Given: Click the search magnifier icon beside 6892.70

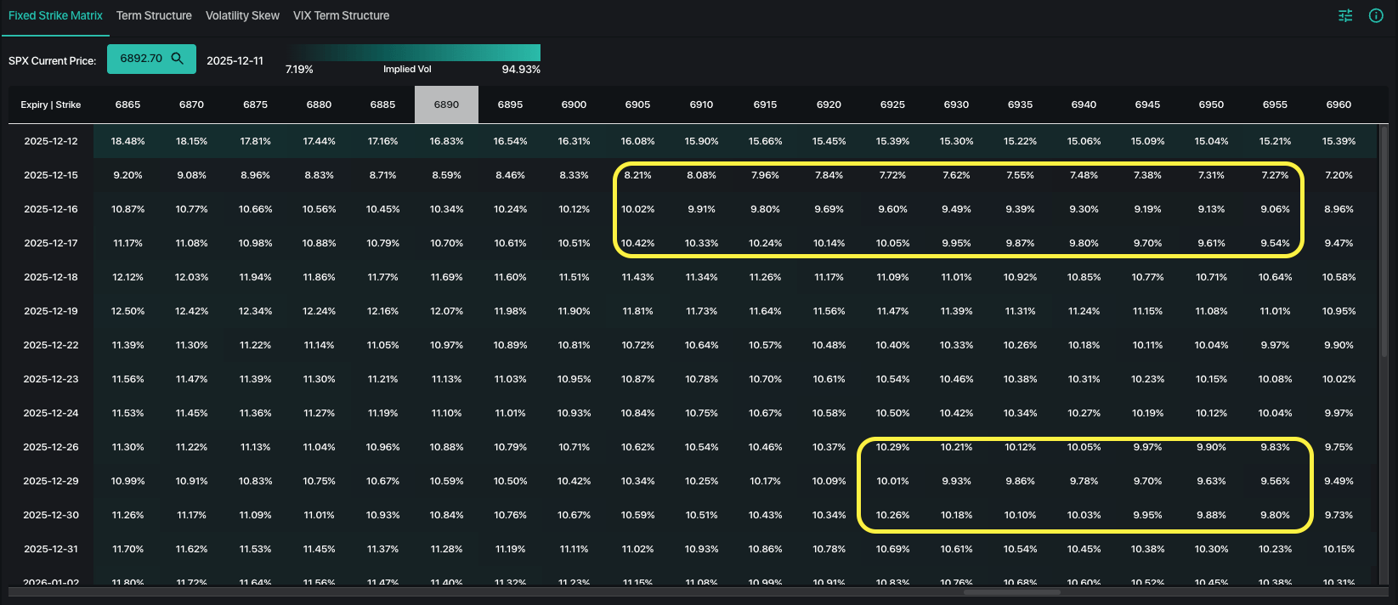Looking at the screenshot, I should click(178, 59).
